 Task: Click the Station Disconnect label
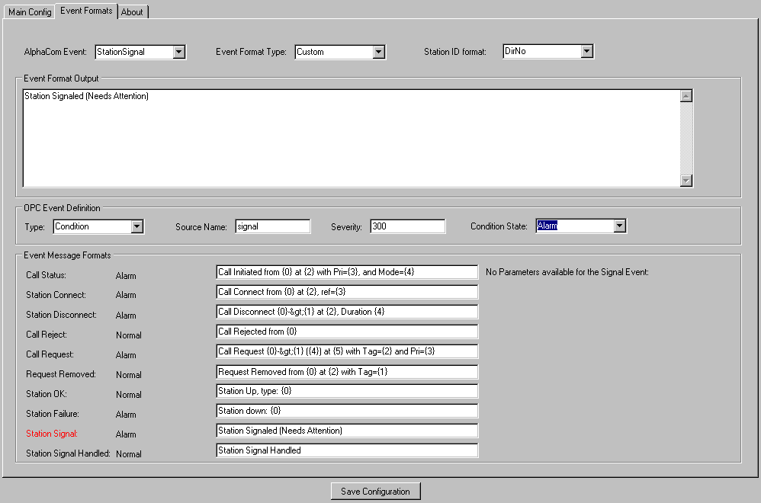[x=61, y=315]
